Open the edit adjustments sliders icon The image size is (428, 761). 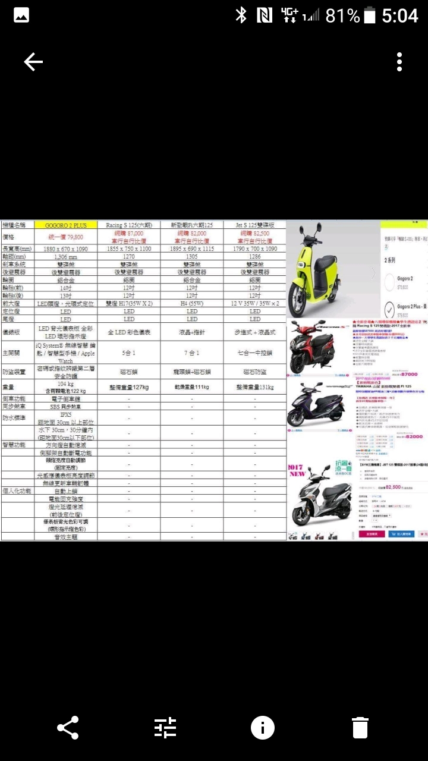165,728
